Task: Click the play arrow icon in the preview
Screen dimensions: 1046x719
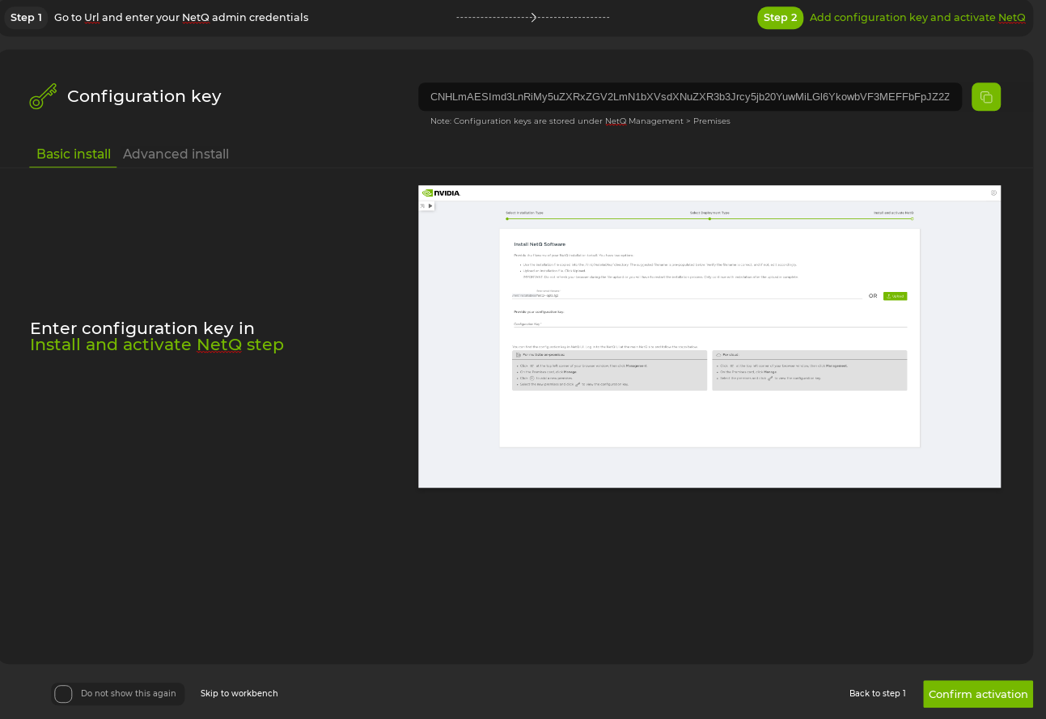Action: coord(430,206)
